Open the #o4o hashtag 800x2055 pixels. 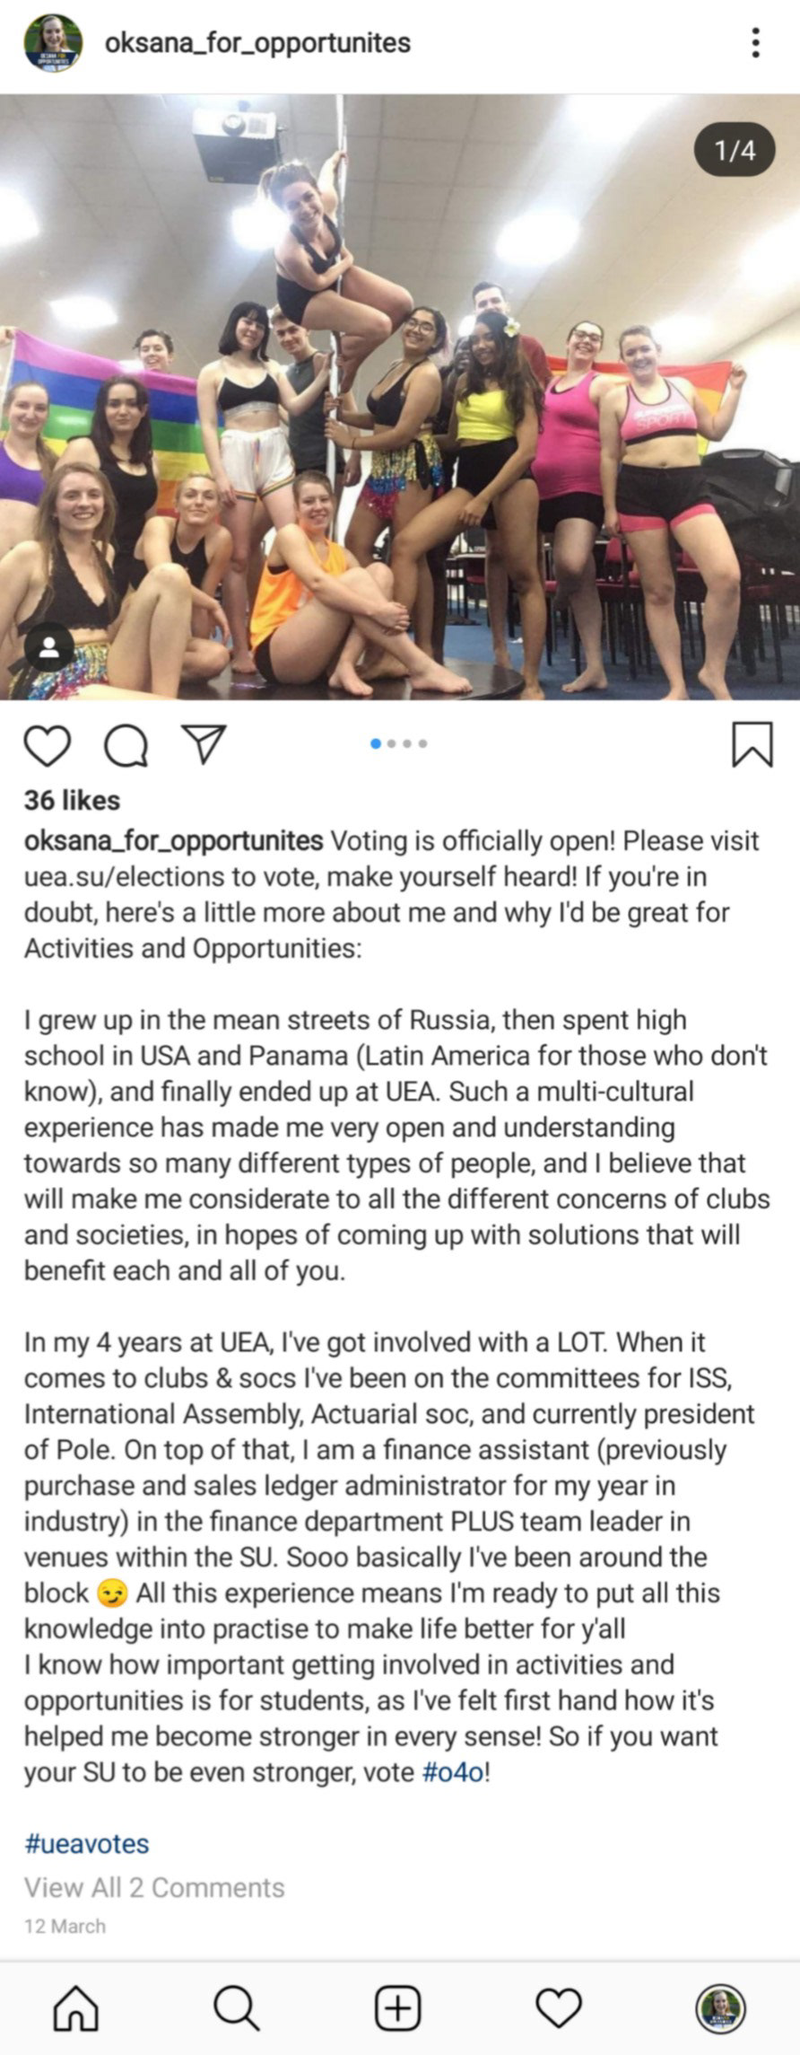point(454,1772)
